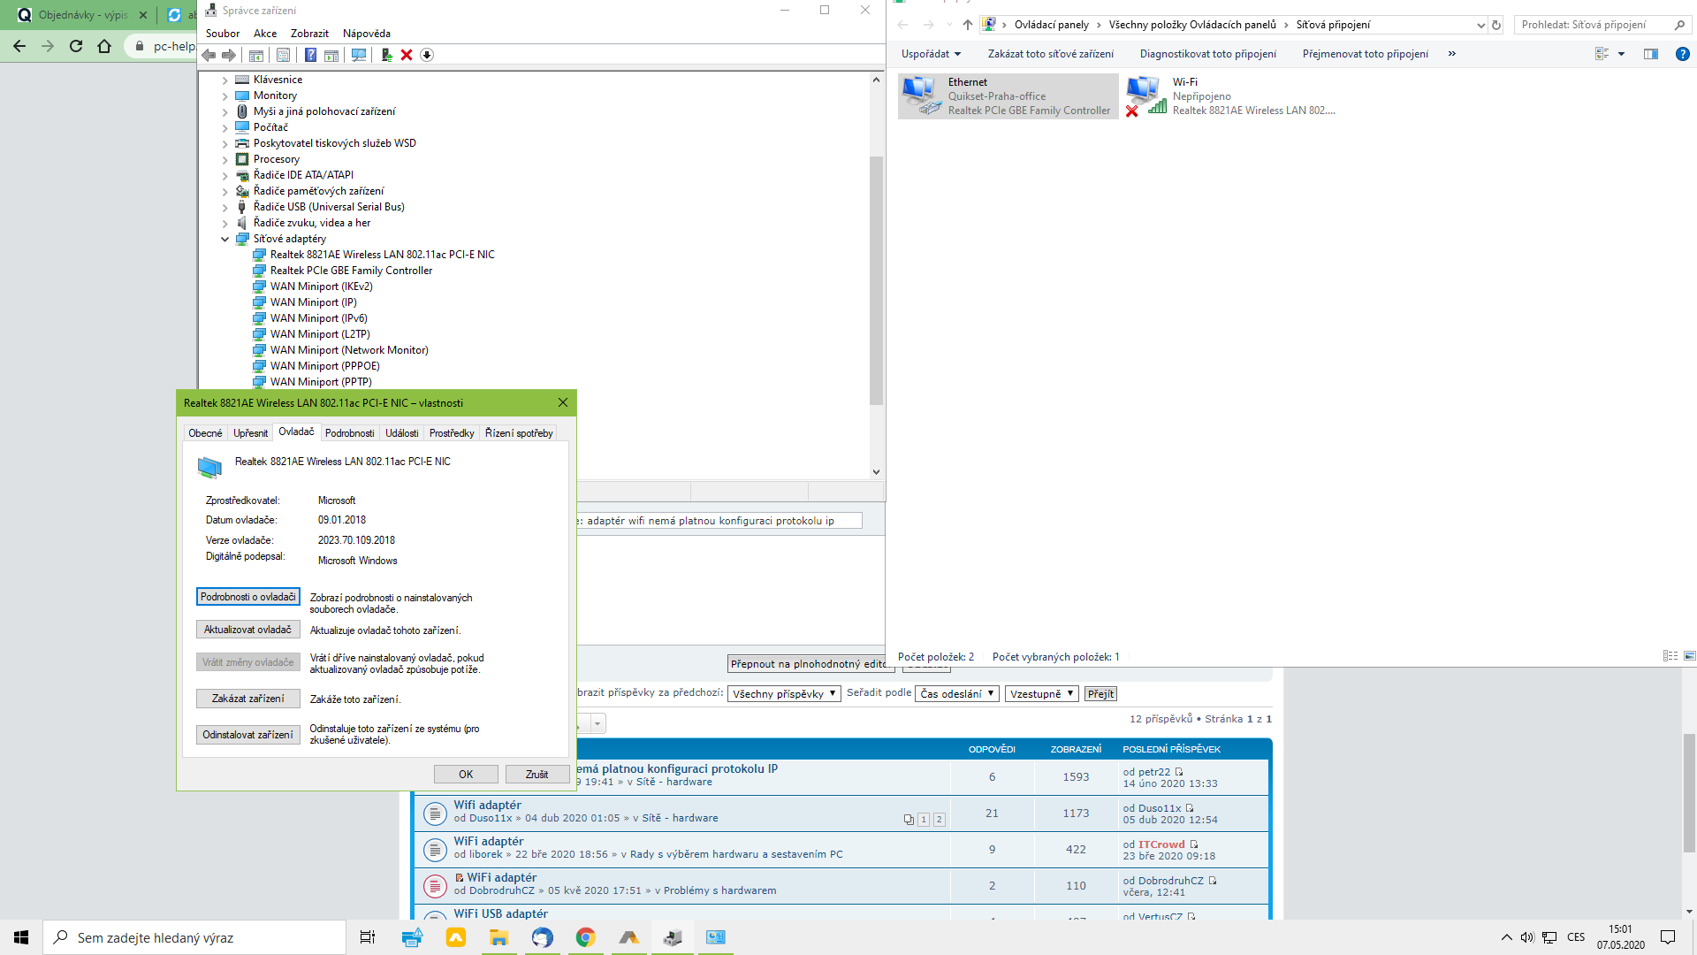Screen dimensions: 1697x955
Task: Expand the Klávesnice tree node
Action: 224,80
